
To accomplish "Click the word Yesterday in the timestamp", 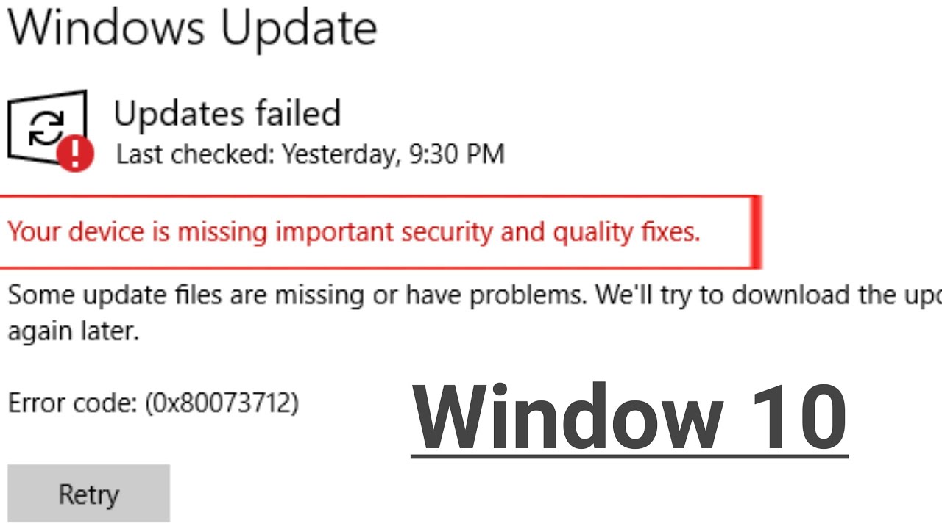I will point(338,154).
